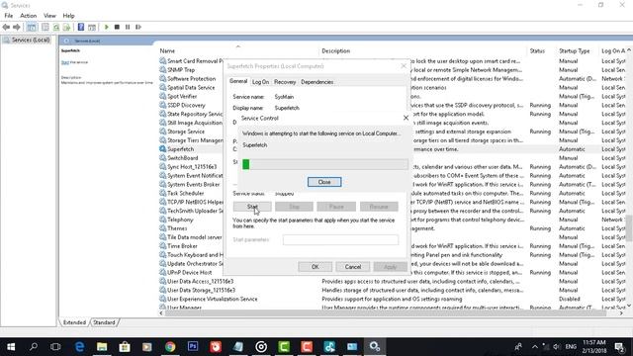Select the SwitchBoard service
Image resolution: width=633 pixels, height=356 pixels.
(x=182, y=158)
